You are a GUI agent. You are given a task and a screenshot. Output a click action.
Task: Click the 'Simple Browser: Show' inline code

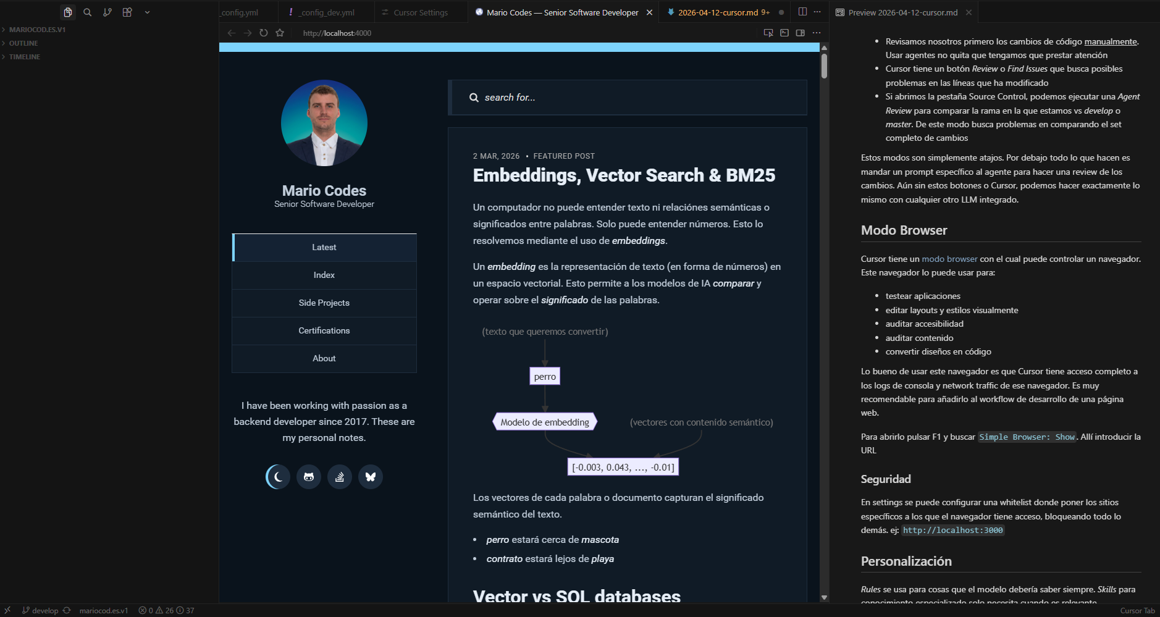click(1027, 437)
